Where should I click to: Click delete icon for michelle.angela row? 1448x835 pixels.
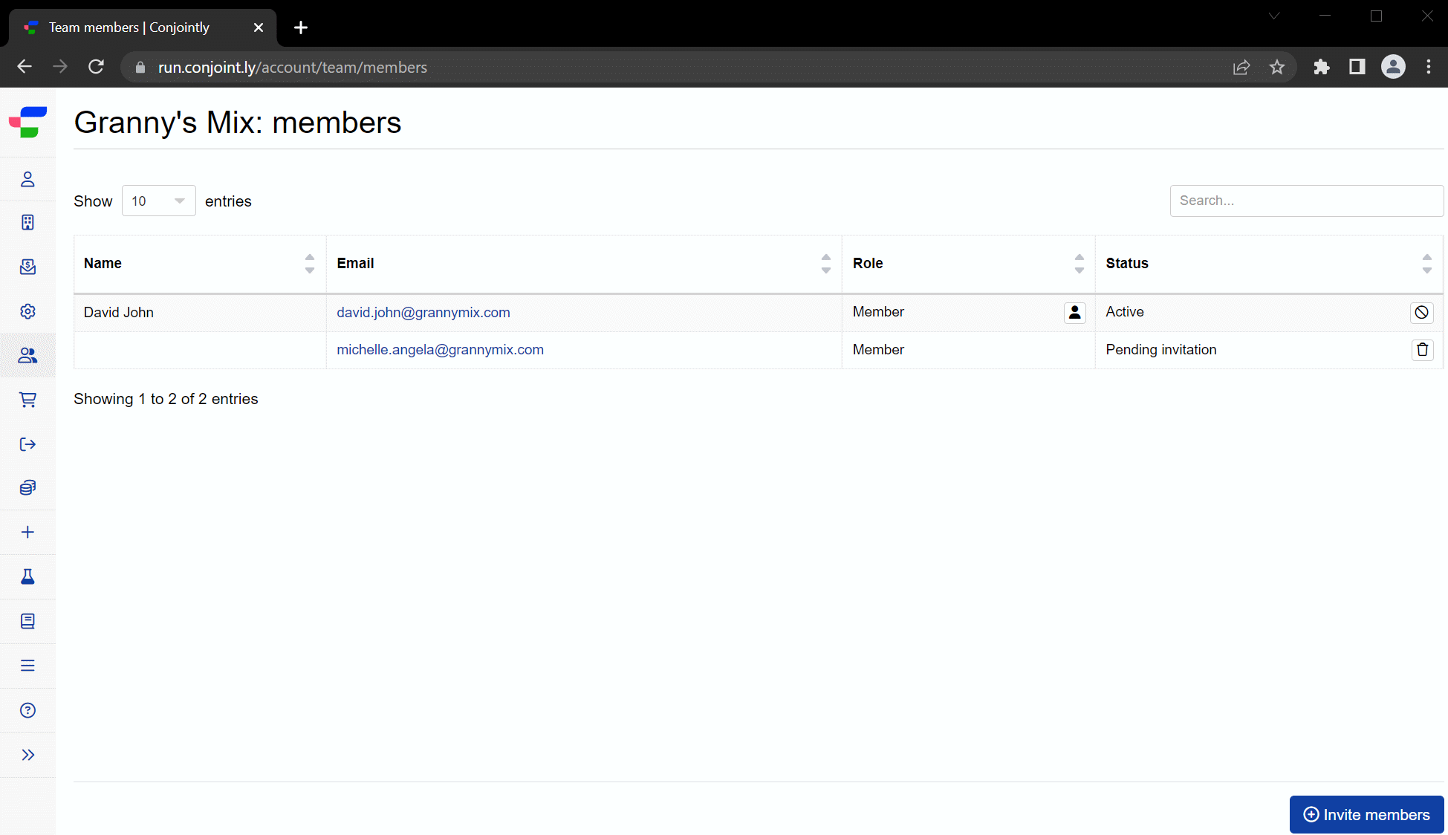point(1422,349)
